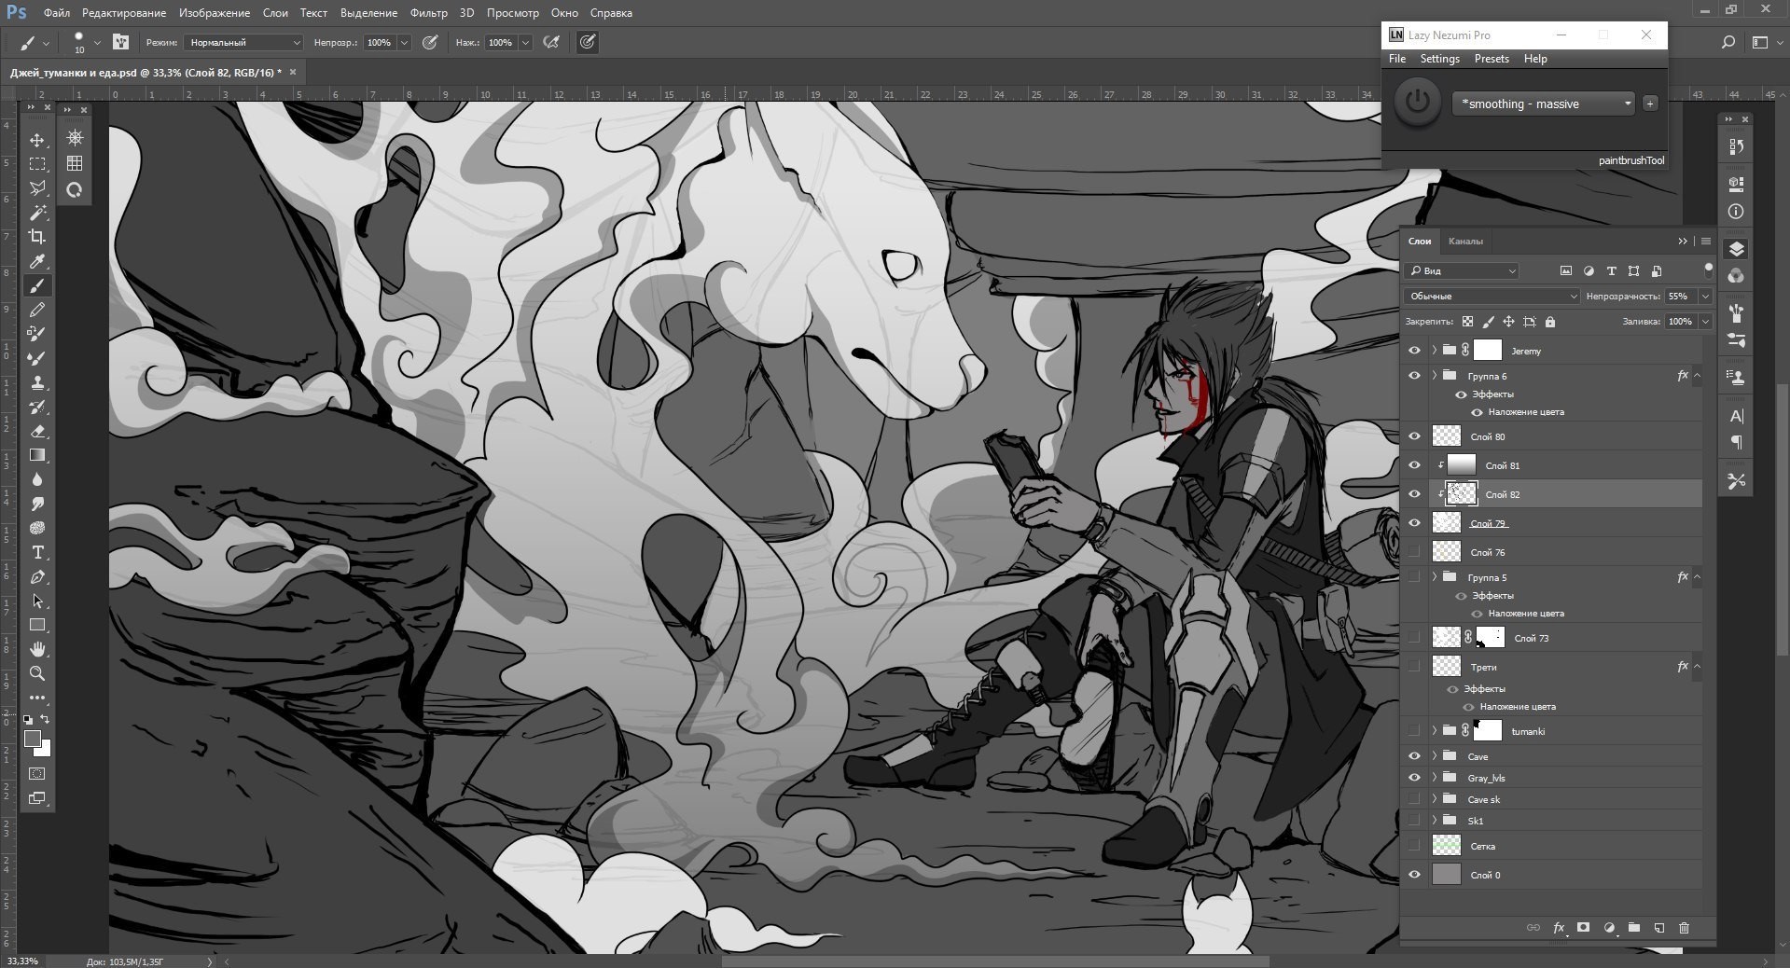Viewport: 1790px width, 968px height.
Task: Hide the Cave group
Action: point(1414,756)
